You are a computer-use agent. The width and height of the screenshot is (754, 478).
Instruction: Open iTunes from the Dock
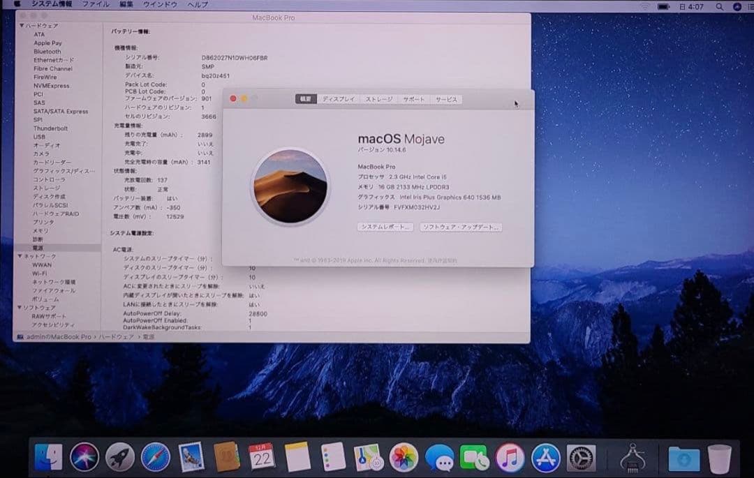coord(510,457)
